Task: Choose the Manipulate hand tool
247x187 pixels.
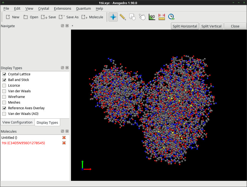Action: click(142, 17)
